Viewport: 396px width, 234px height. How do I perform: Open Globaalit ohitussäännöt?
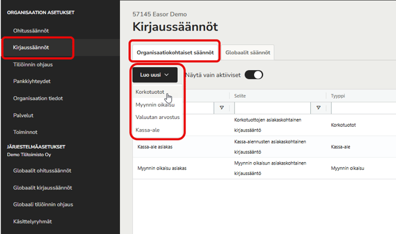[x=42, y=170]
